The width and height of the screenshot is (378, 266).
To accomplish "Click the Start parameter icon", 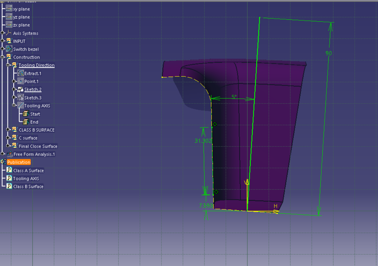I will [26, 114].
